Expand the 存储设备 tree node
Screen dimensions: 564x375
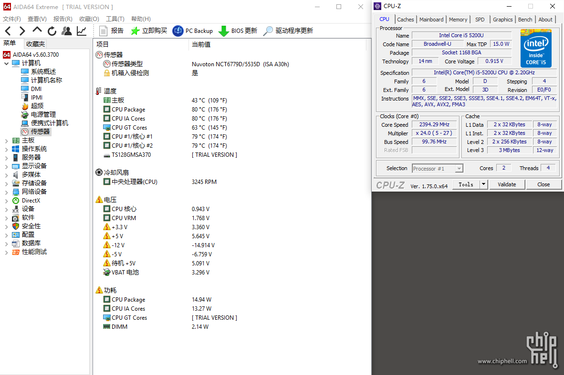[x=6, y=183]
